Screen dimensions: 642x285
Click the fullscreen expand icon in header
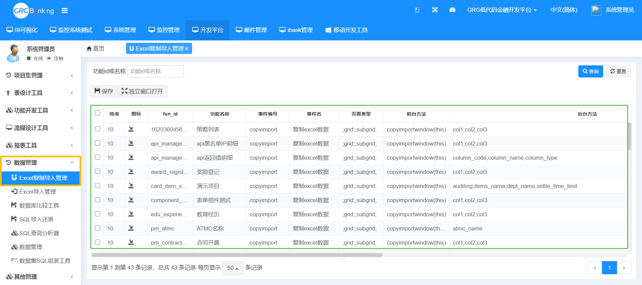435,10
